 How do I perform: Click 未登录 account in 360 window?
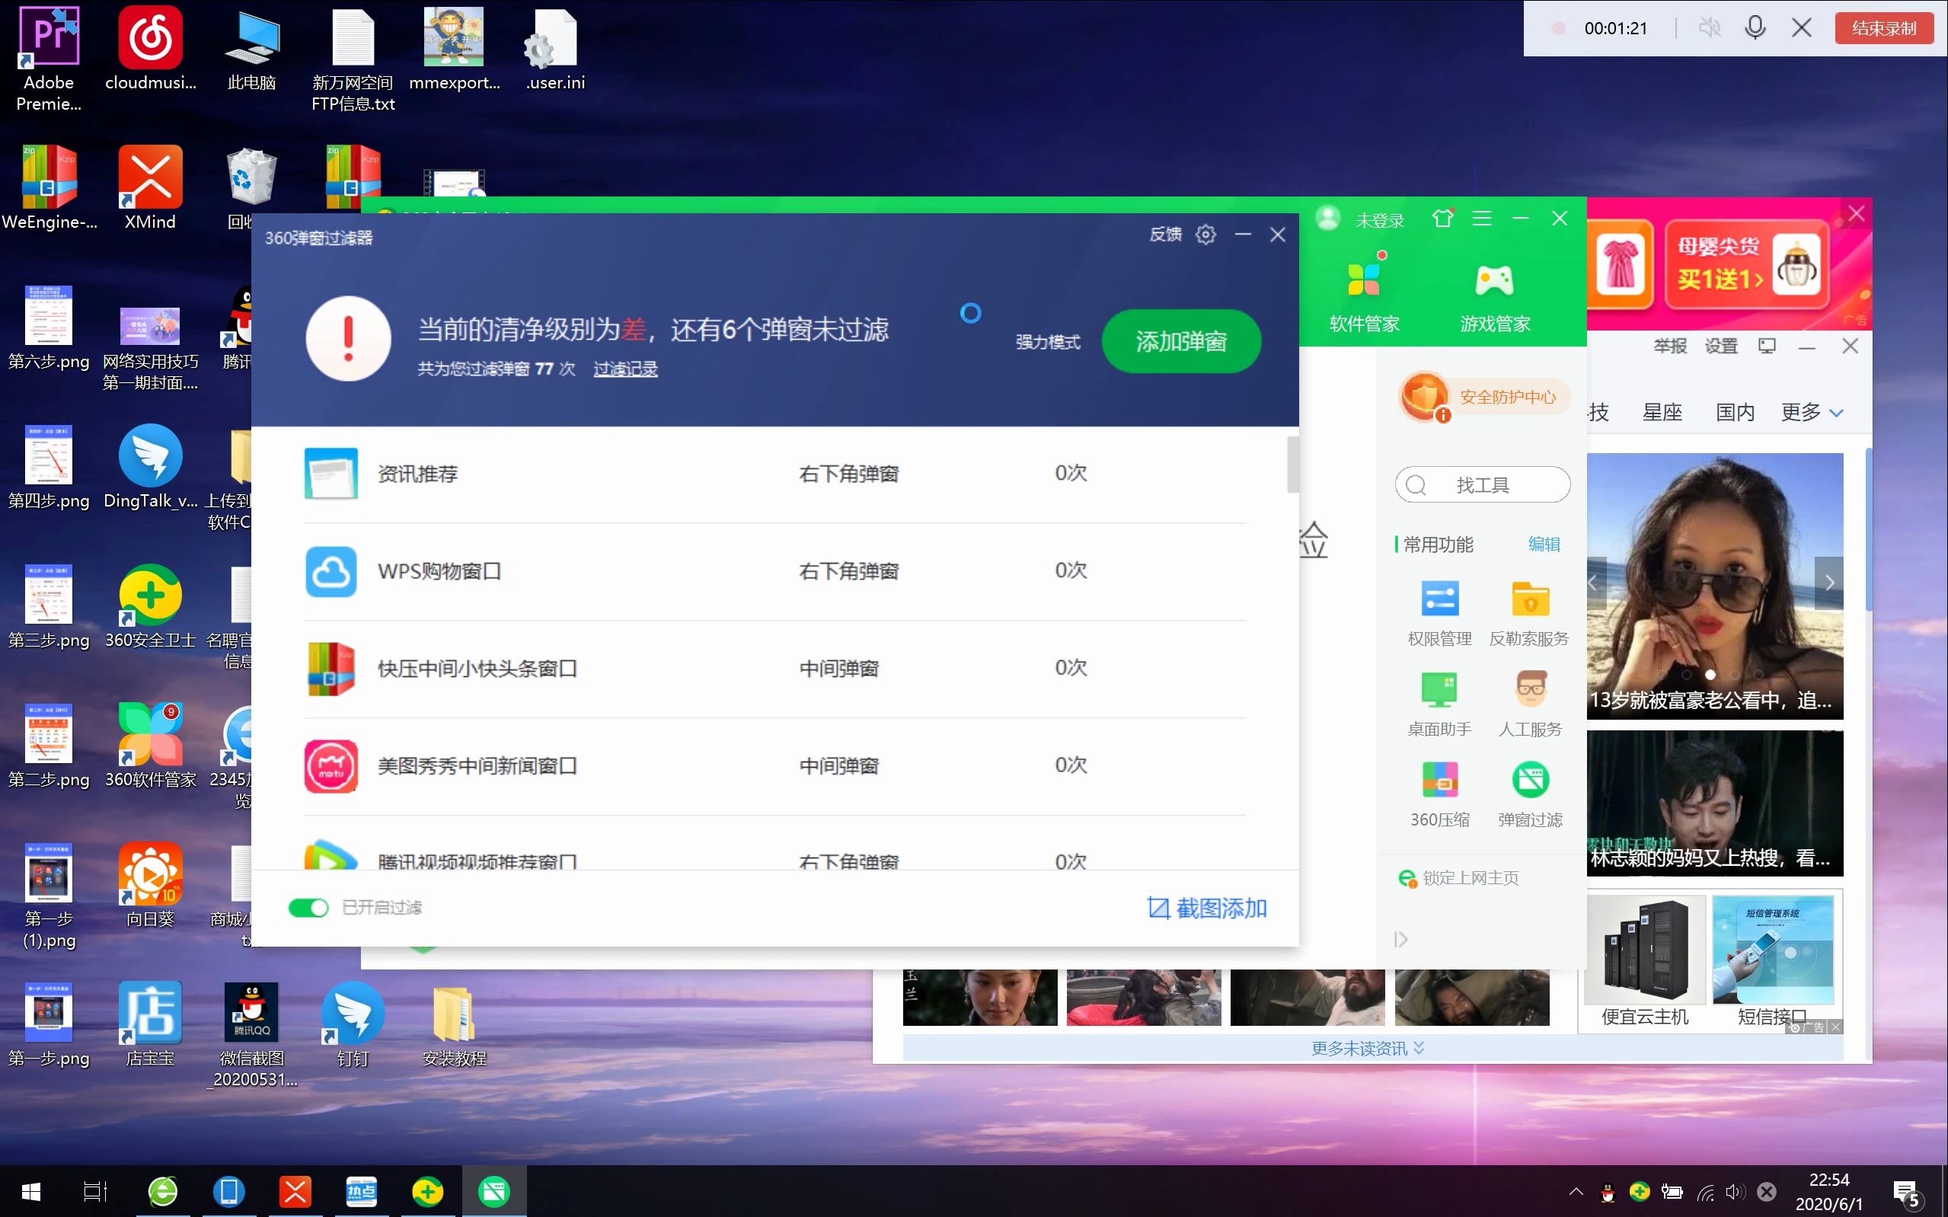[1379, 220]
